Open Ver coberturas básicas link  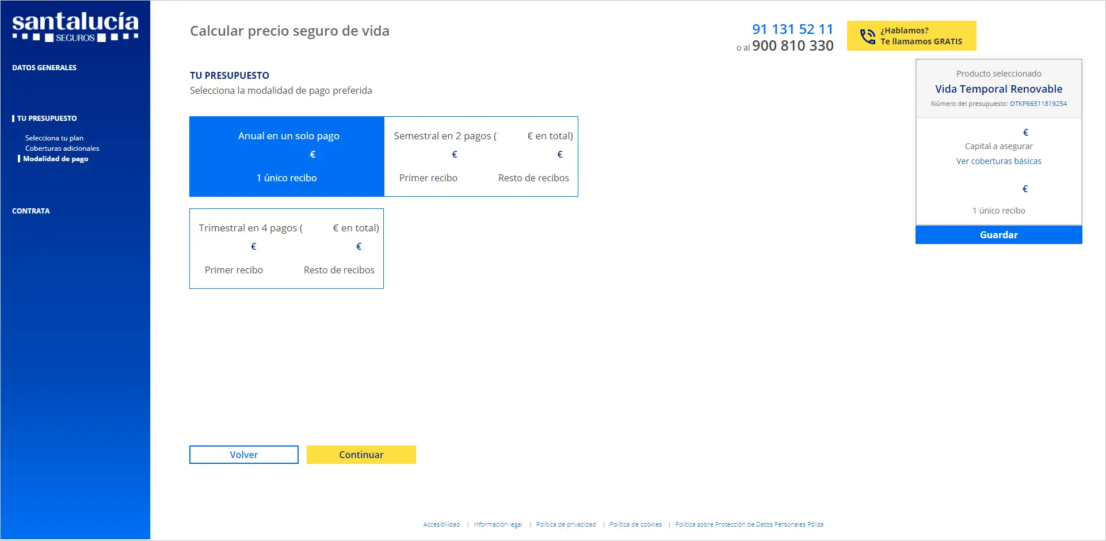998,161
